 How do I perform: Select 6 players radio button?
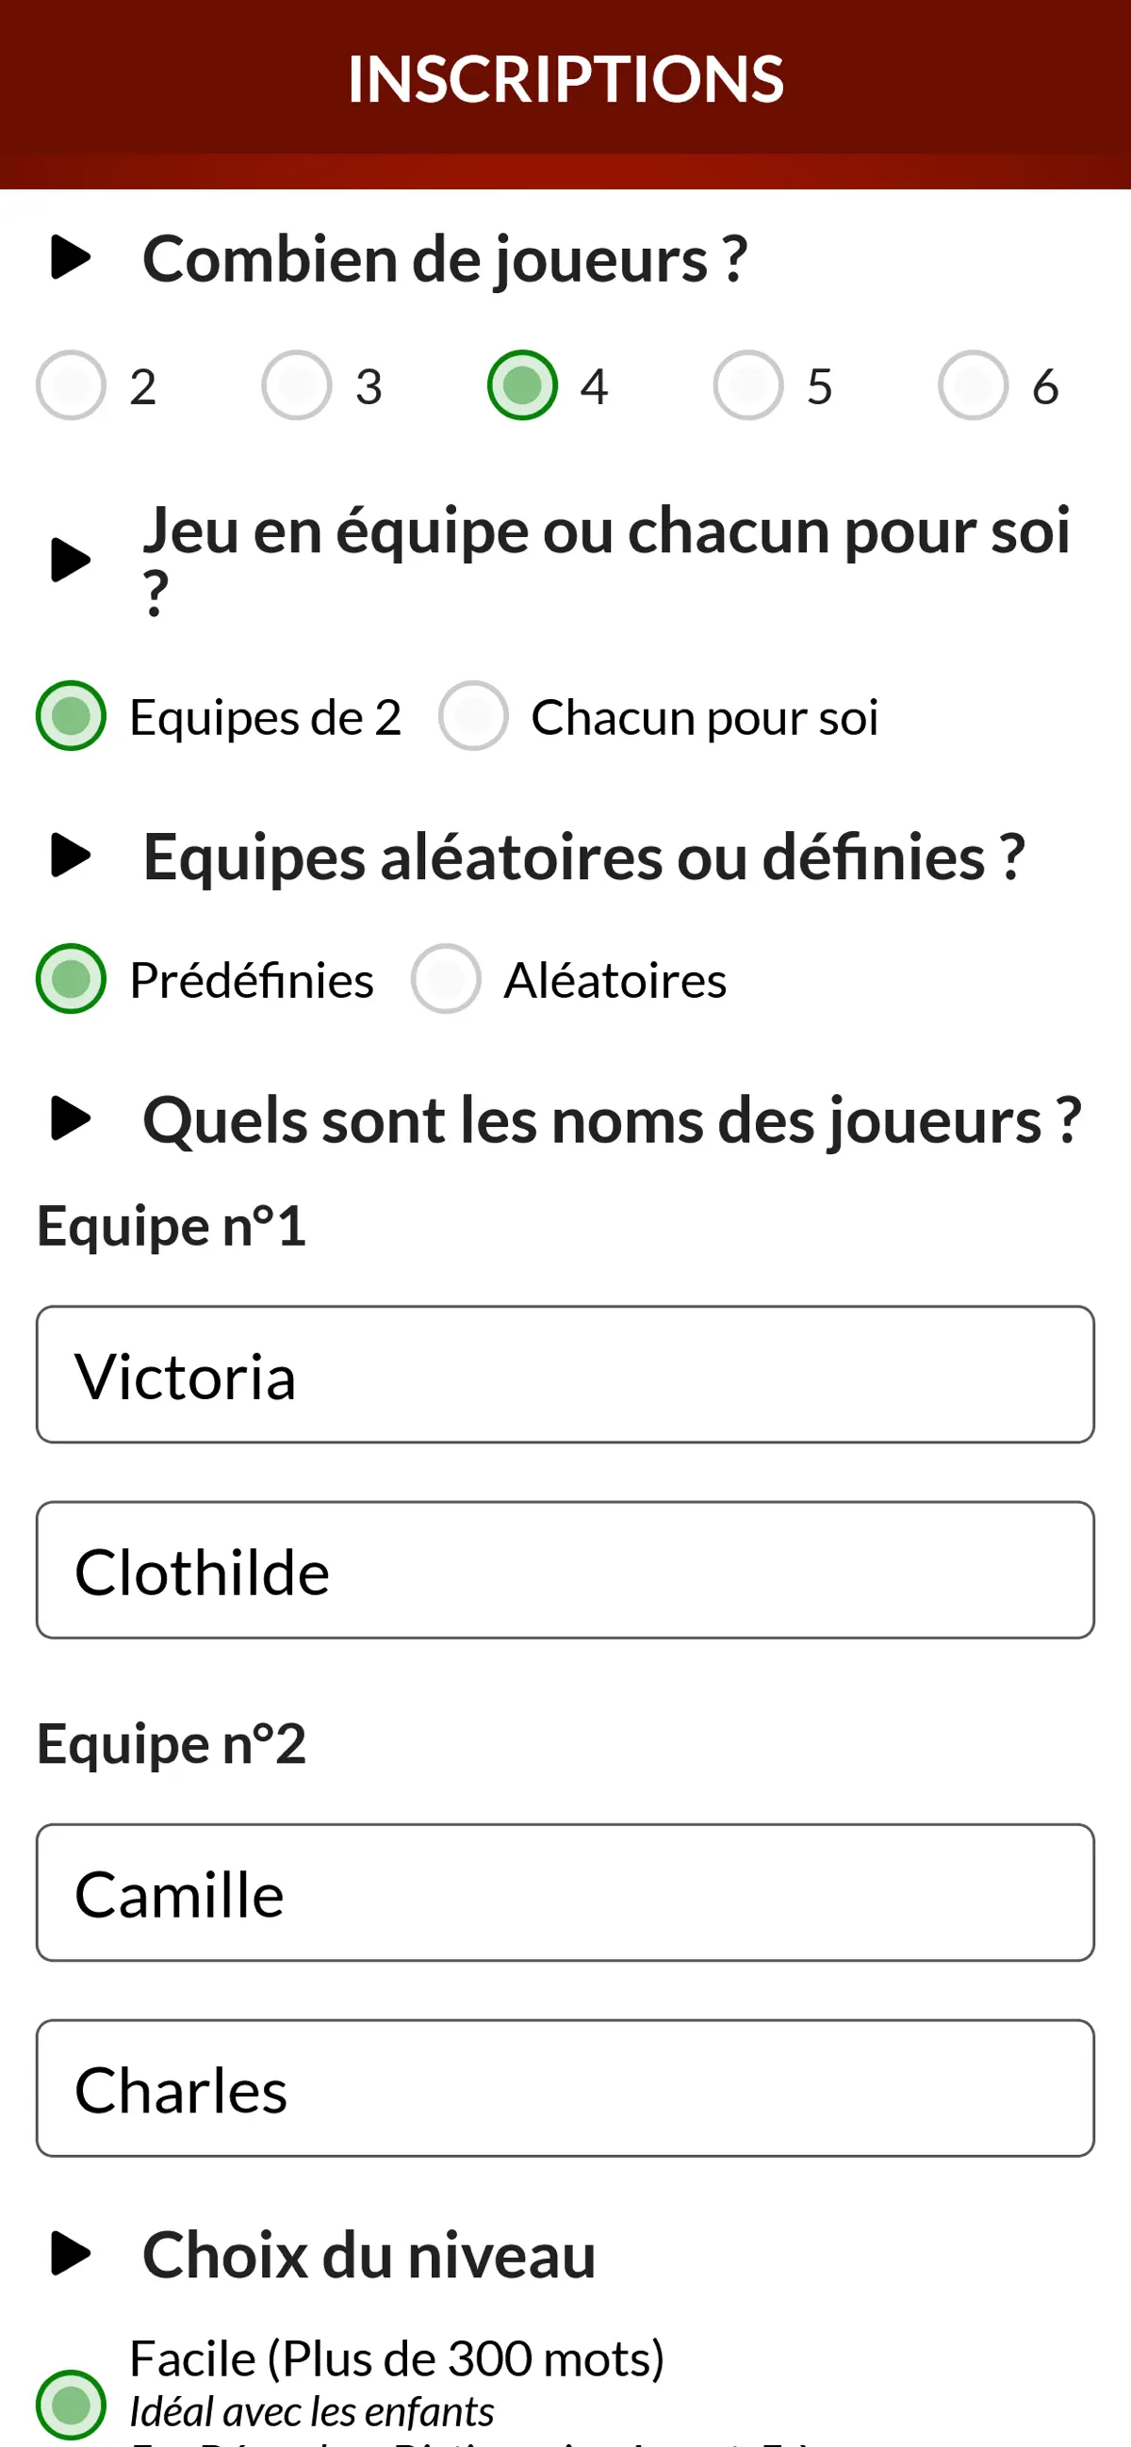tap(974, 384)
